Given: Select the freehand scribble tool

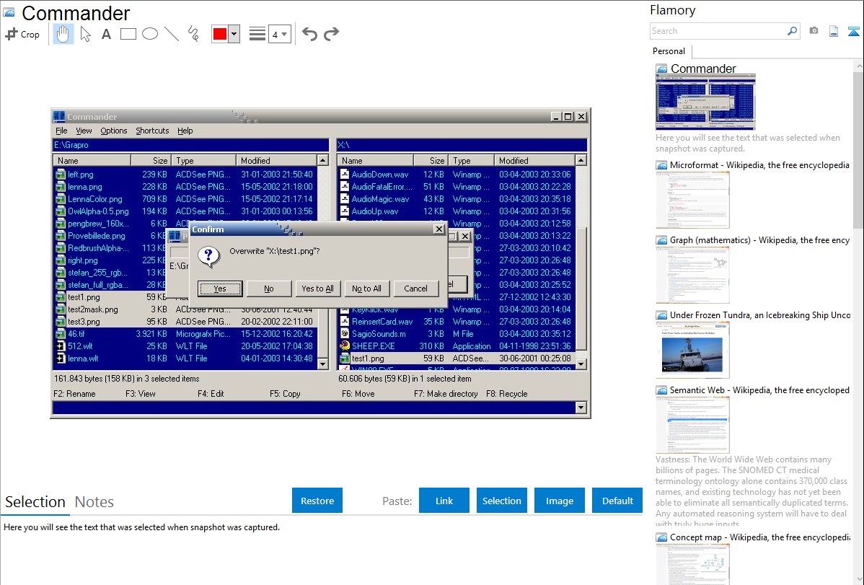Looking at the screenshot, I should [x=193, y=34].
